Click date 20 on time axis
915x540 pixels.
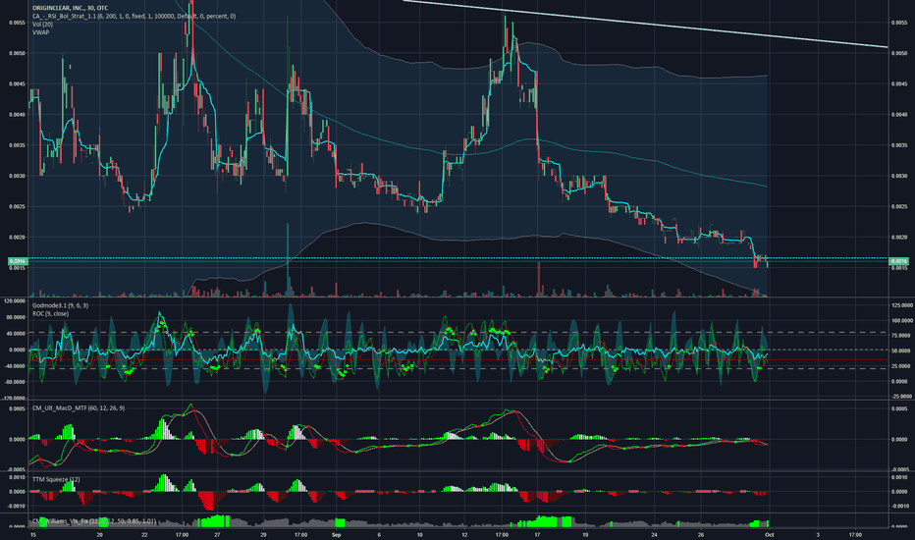coord(100,534)
